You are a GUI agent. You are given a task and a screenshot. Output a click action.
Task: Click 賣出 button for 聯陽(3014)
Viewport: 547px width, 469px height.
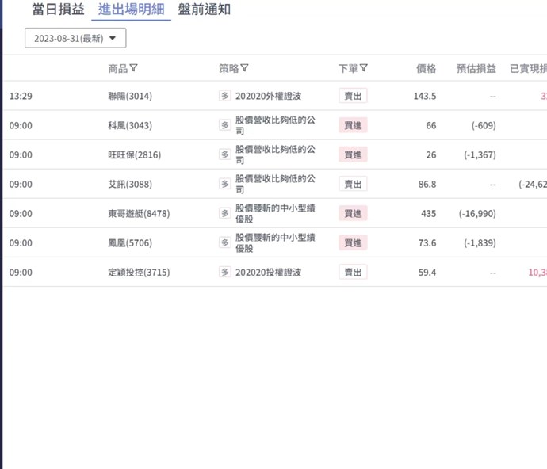pyautogui.click(x=353, y=96)
